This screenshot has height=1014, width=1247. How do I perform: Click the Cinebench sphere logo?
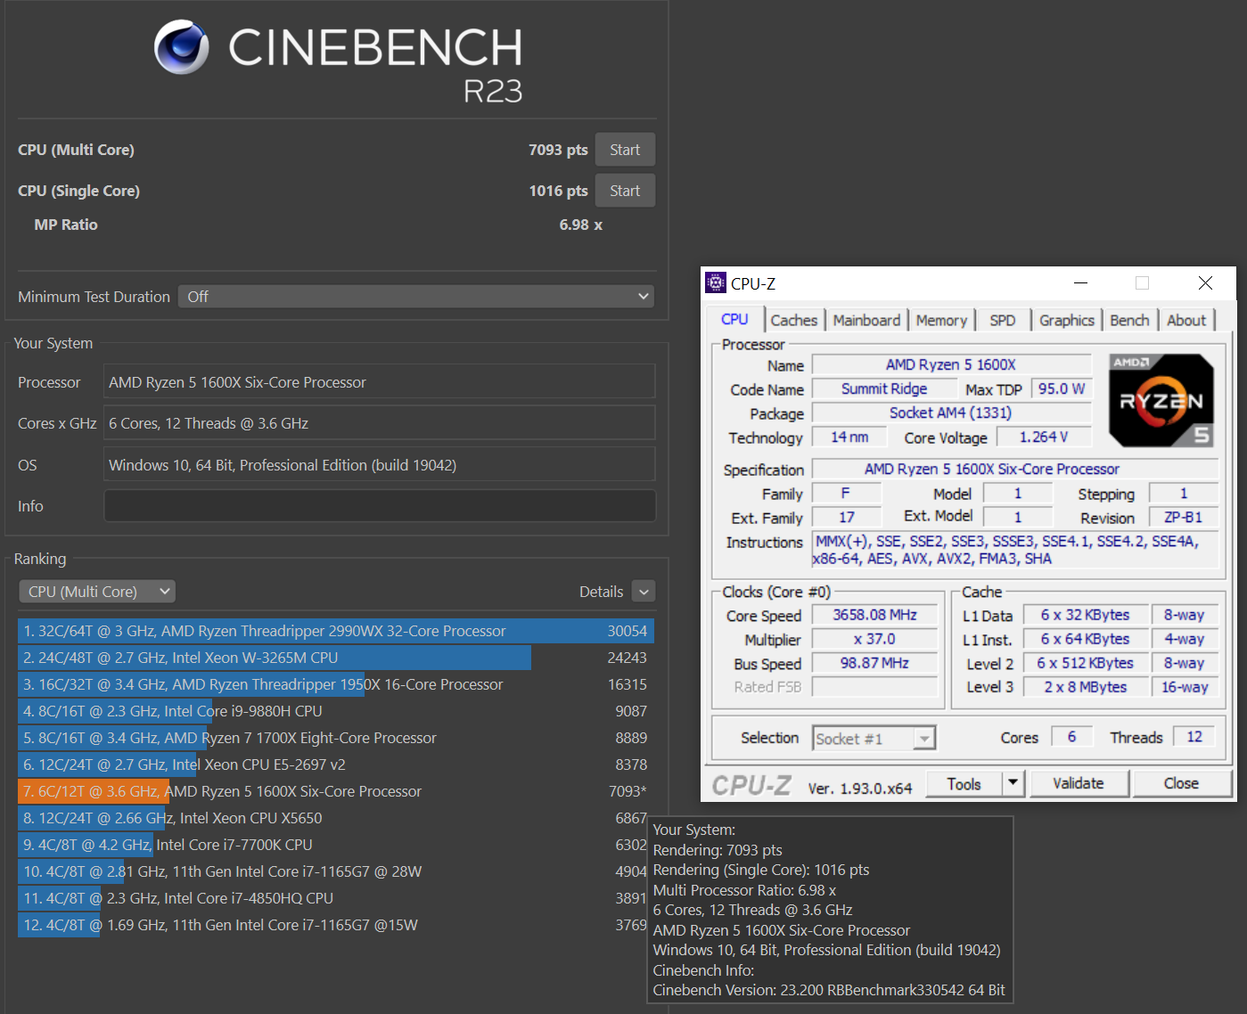182,47
